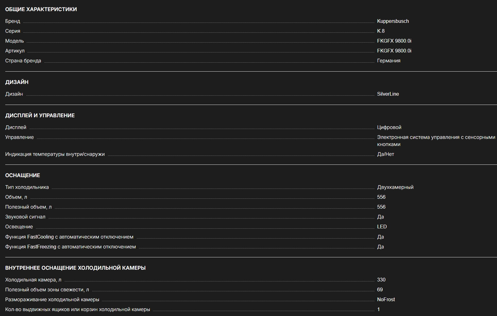This screenshot has height=316, width=497.
Task: Click the Индикация температуры внутри/снаружи label
Action: pyautogui.click(x=55, y=154)
